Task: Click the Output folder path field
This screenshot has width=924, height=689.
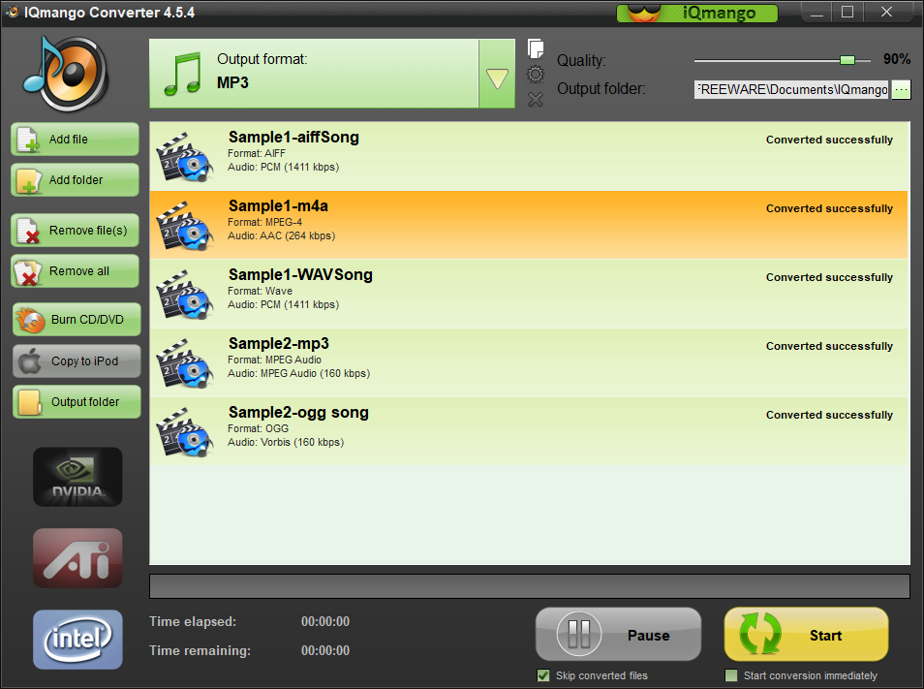Action: point(791,89)
